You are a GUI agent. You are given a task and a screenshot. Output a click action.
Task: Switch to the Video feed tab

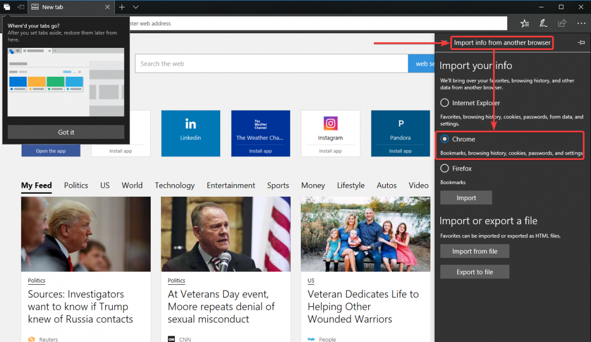[418, 185]
